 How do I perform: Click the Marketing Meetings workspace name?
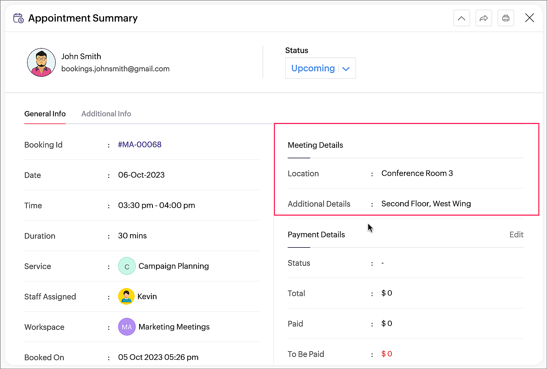click(174, 327)
